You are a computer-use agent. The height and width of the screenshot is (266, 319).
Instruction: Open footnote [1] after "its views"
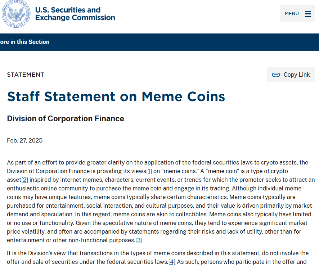tap(149, 171)
